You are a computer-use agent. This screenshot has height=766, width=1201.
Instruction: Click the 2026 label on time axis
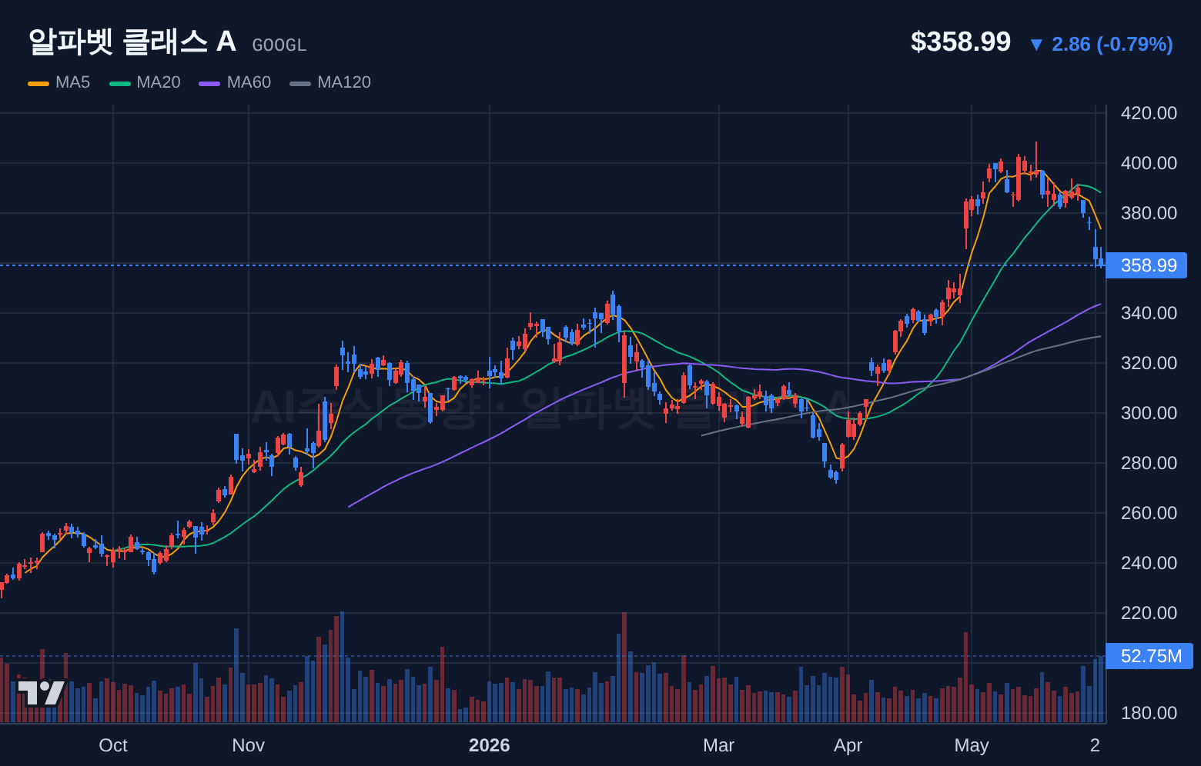[x=490, y=745]
